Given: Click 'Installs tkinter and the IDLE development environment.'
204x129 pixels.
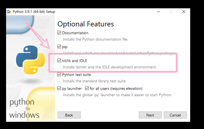Looking at the screenshot, I should coord(110,67).
